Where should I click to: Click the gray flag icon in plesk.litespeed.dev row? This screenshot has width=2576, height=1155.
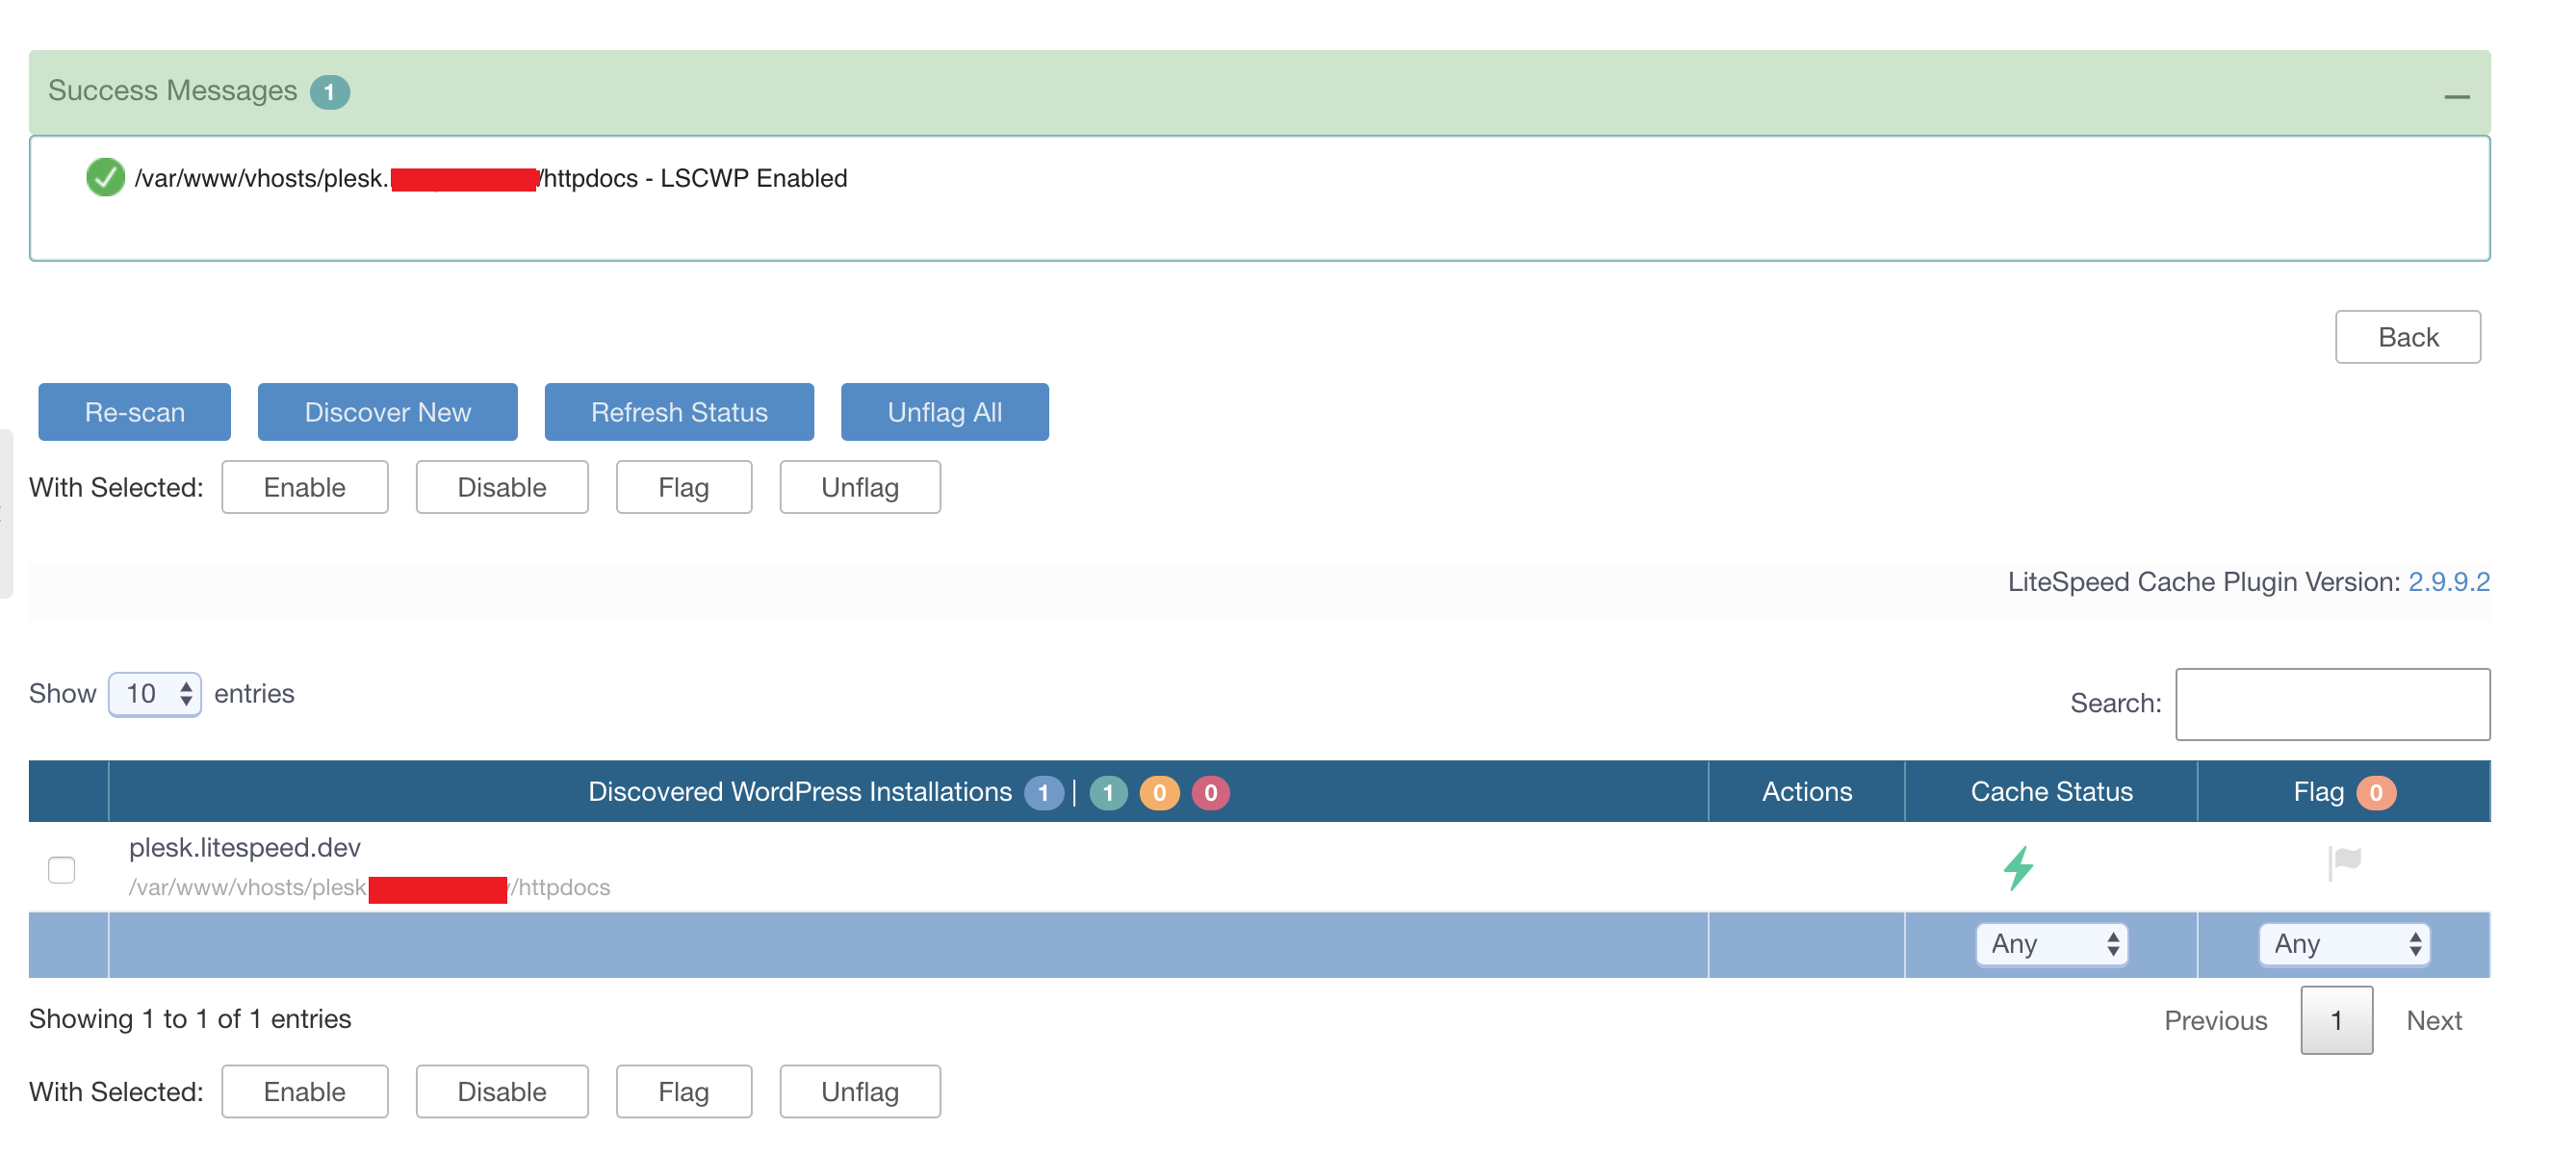2344,861
